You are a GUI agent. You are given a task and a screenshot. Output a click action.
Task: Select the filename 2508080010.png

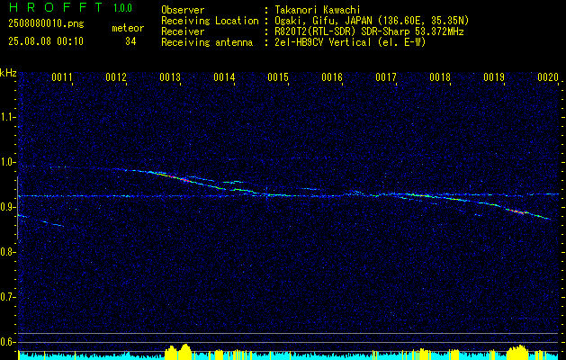point(46,23)
